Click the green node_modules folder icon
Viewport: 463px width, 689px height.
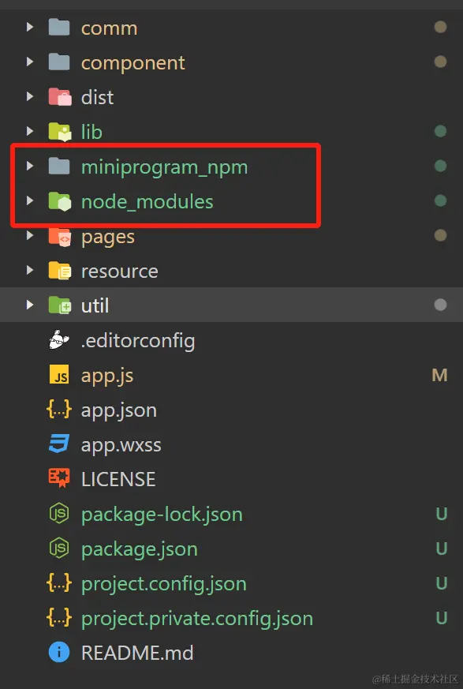59,201
